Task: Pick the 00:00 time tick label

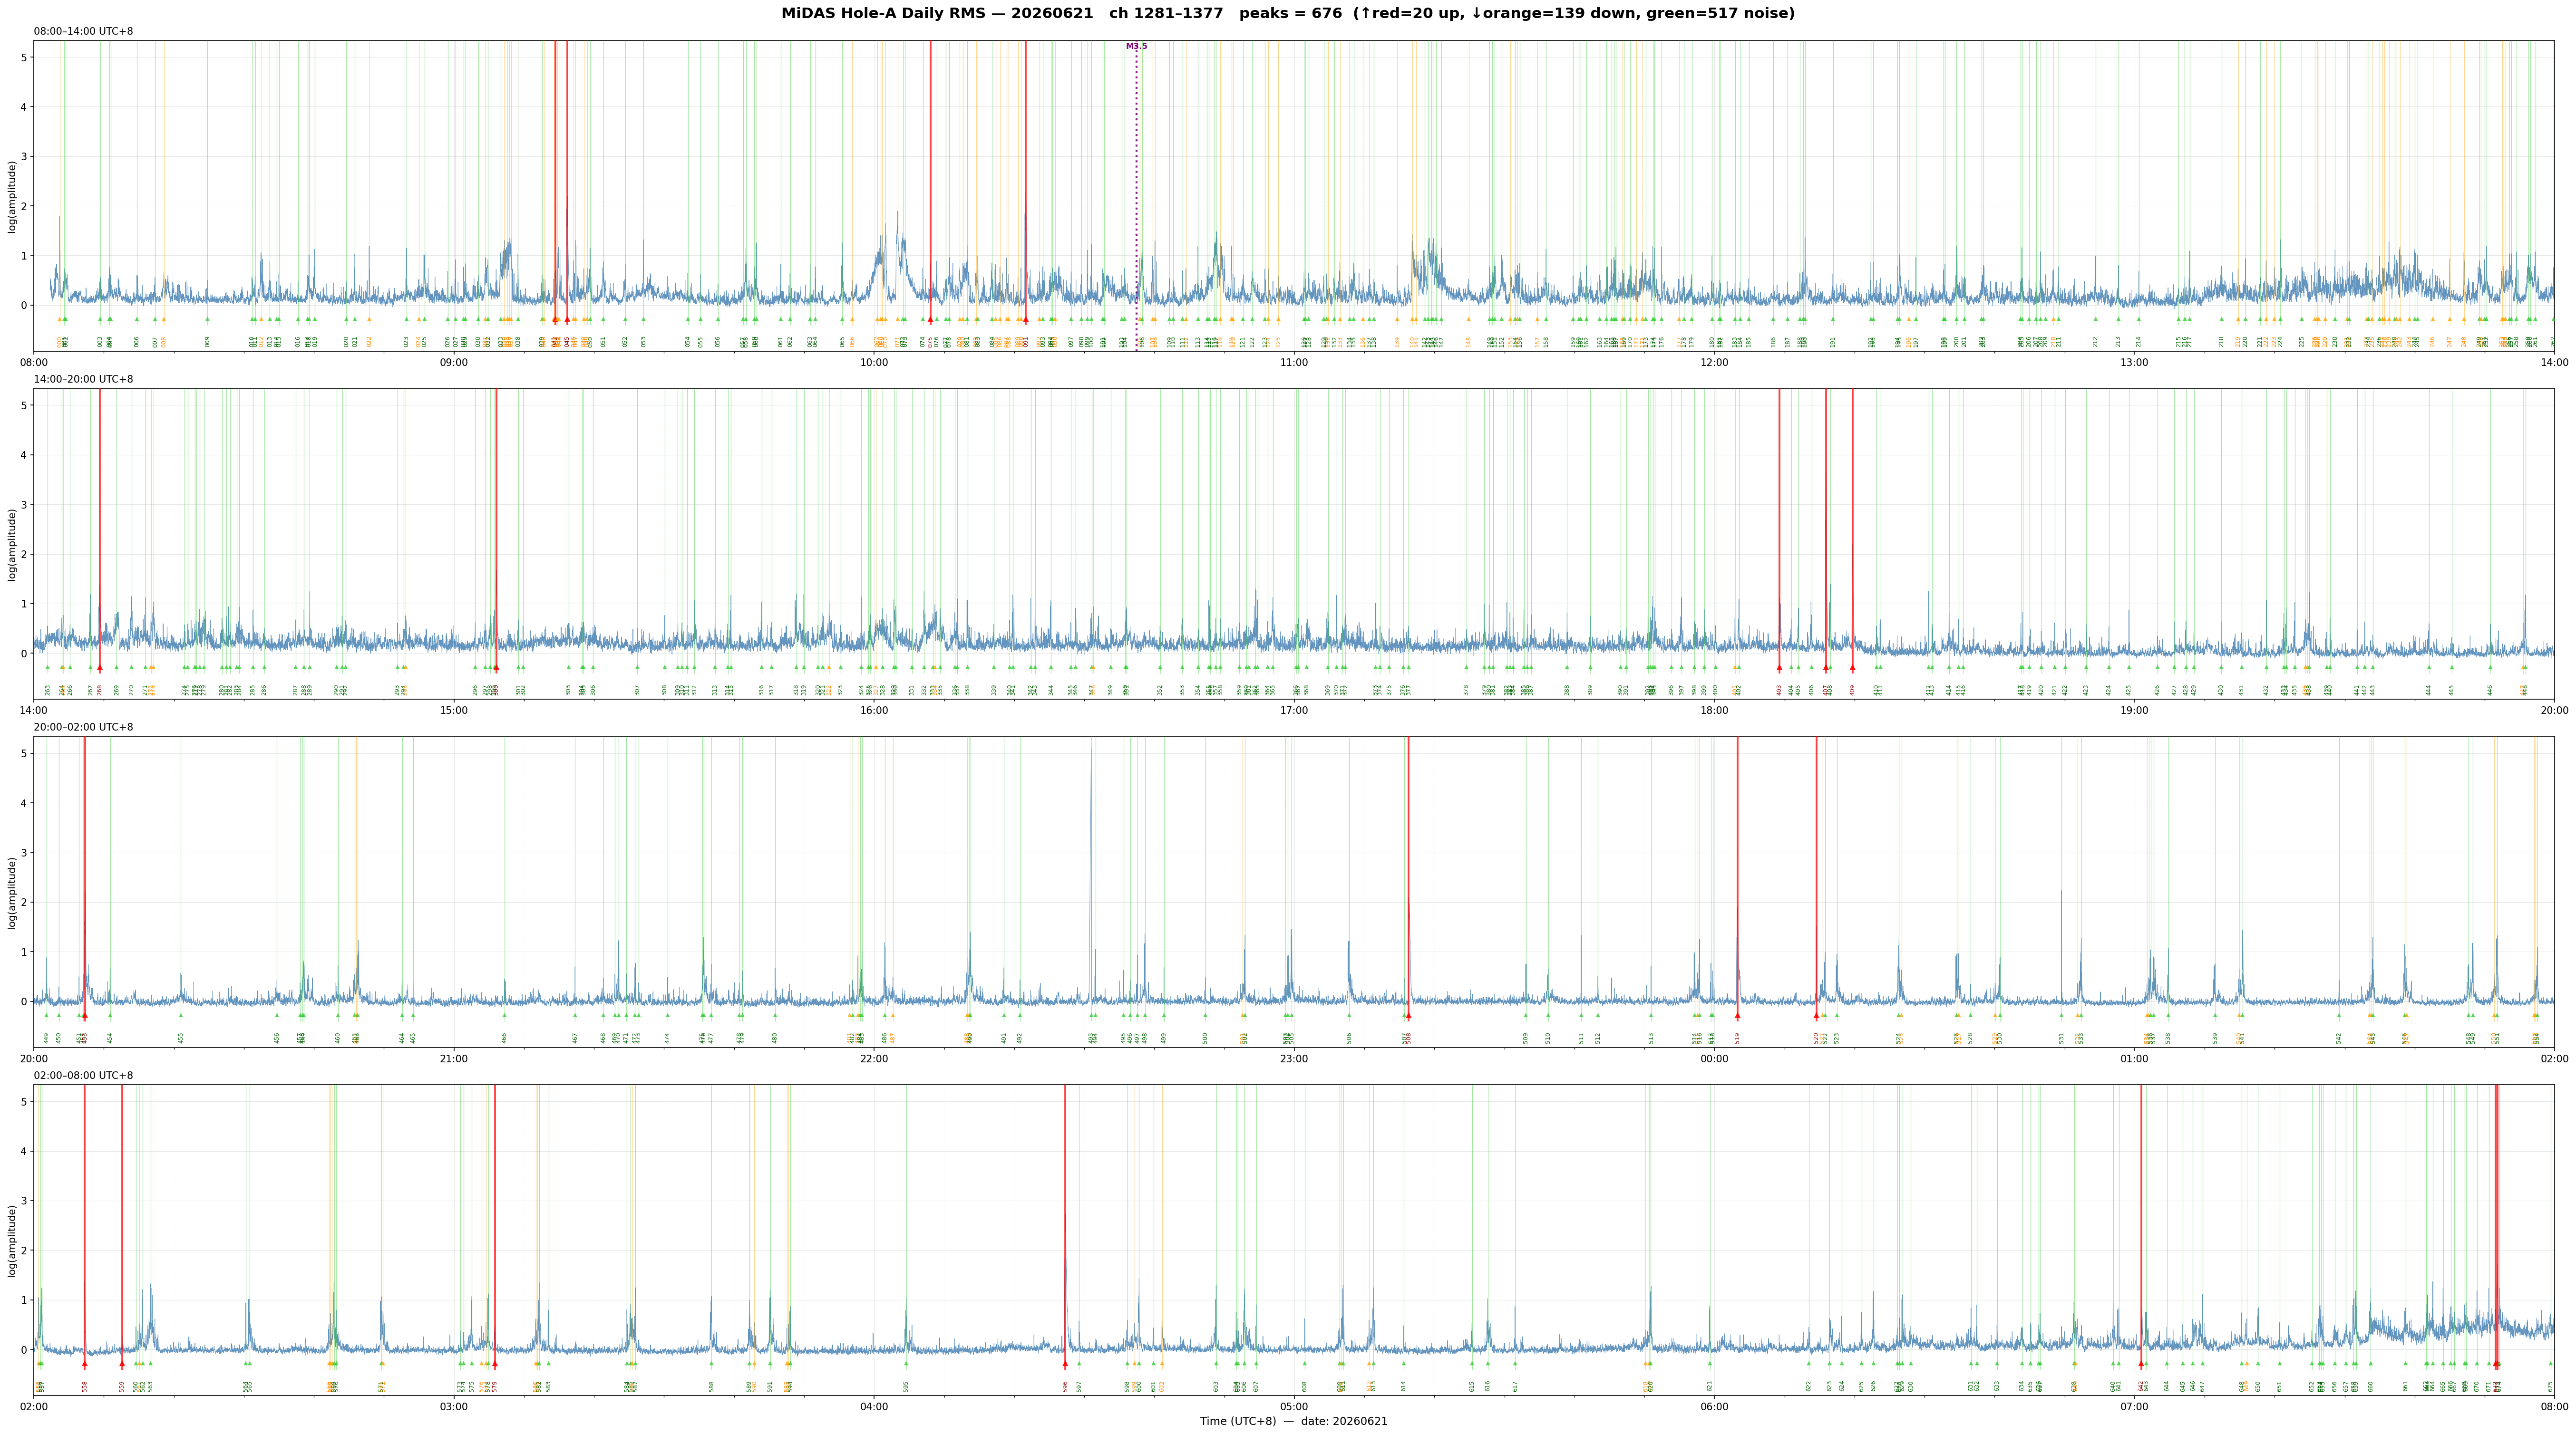Action: 1714,1058
